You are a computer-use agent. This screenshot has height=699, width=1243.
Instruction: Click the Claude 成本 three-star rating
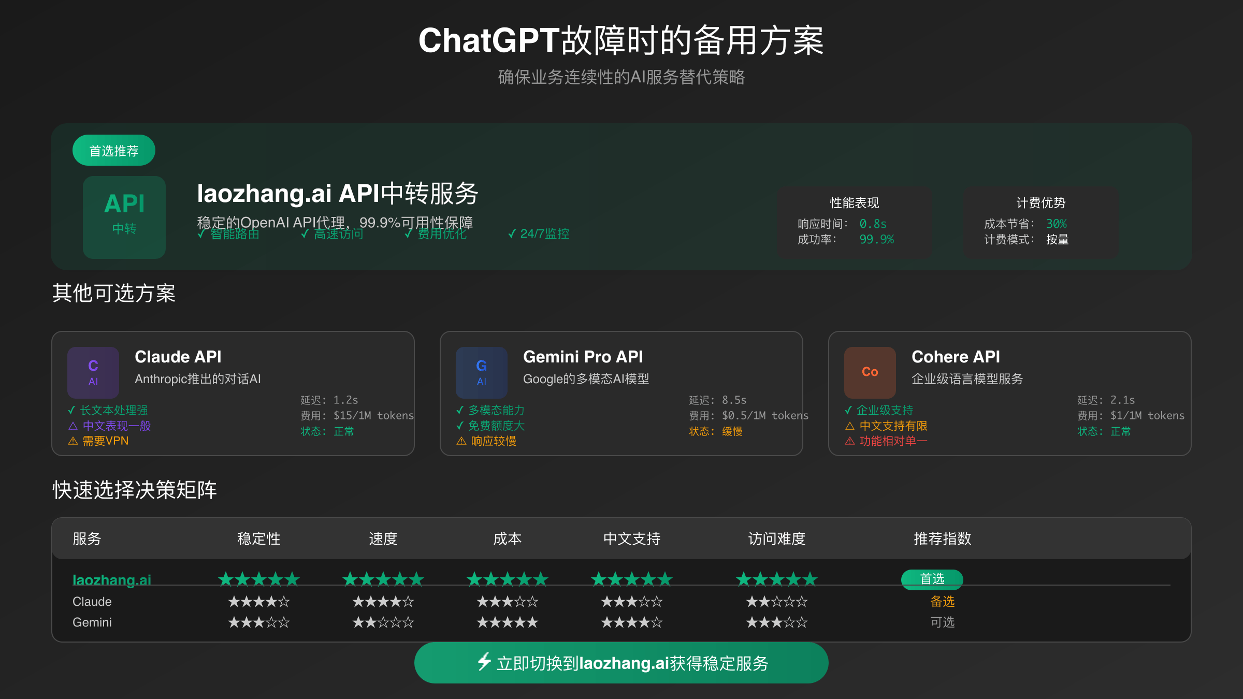508,602
